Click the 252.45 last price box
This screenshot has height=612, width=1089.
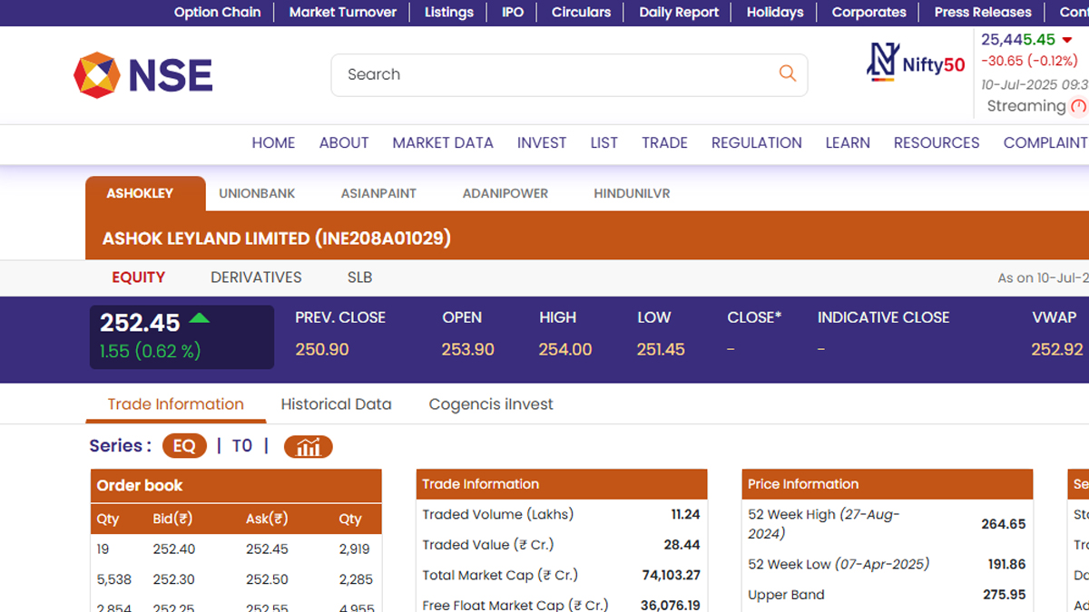coord(181,337)
